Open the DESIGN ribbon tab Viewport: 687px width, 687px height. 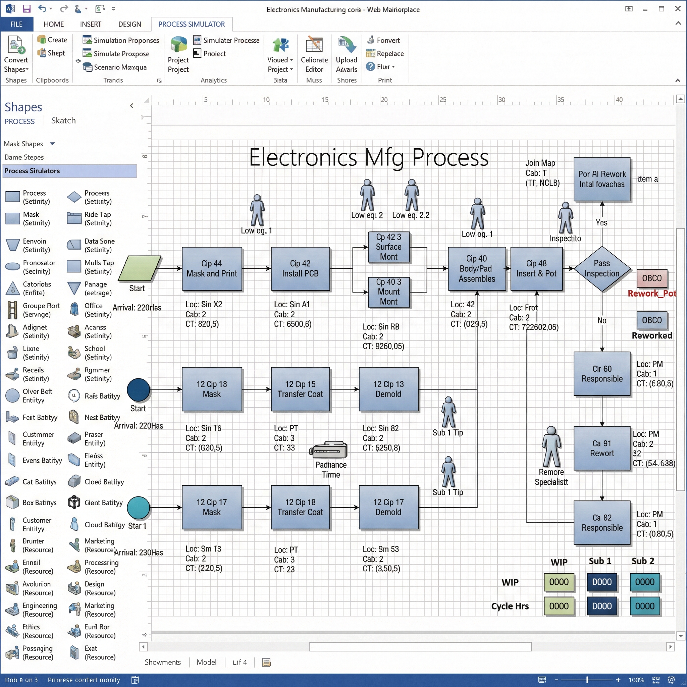point(129,24)
